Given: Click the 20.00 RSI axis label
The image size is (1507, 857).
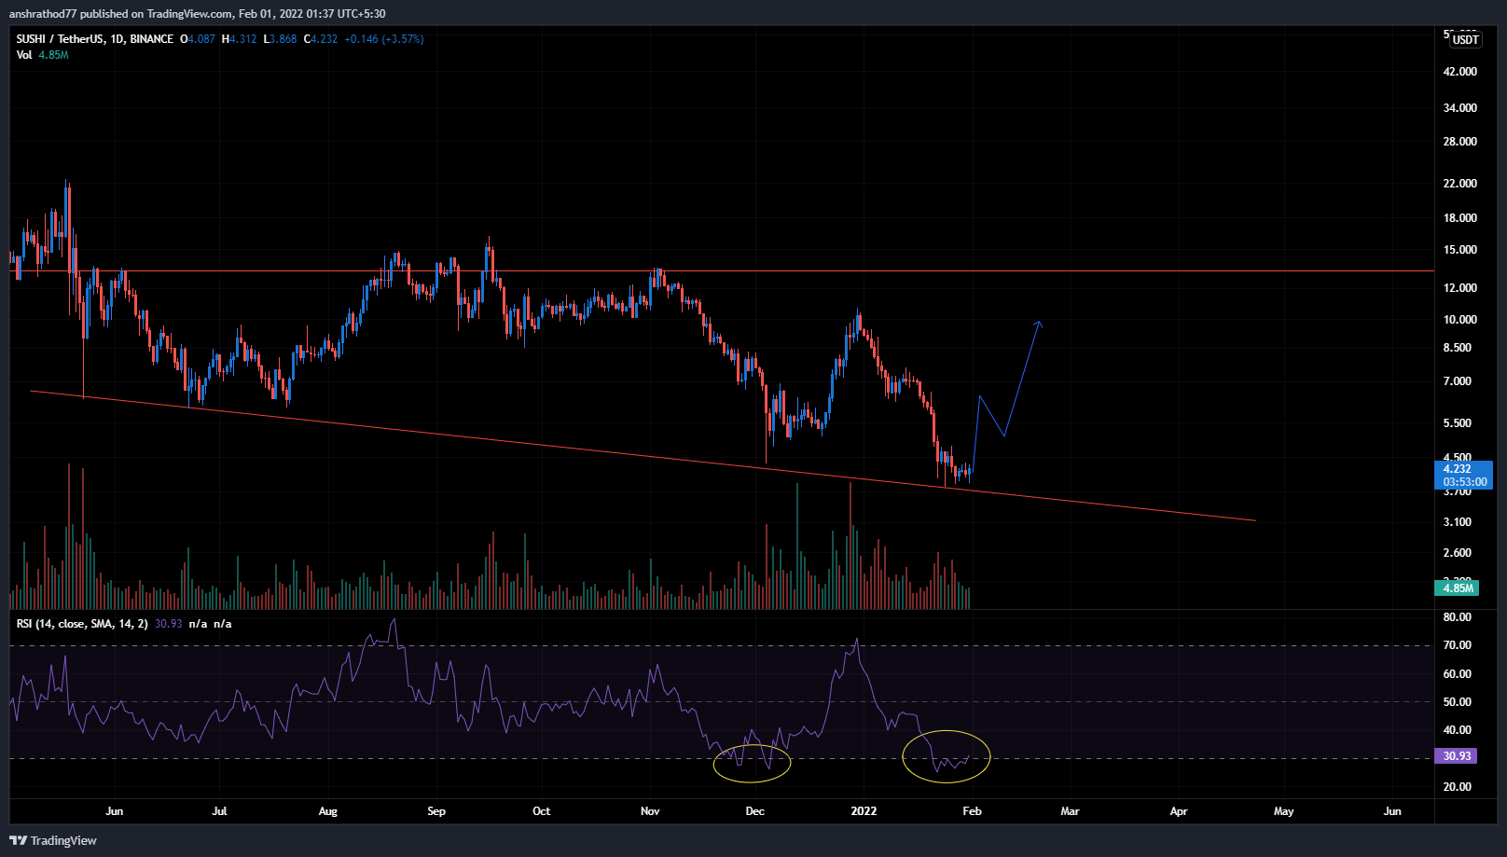Looking at the screenshot, I should click(1458, 787).
